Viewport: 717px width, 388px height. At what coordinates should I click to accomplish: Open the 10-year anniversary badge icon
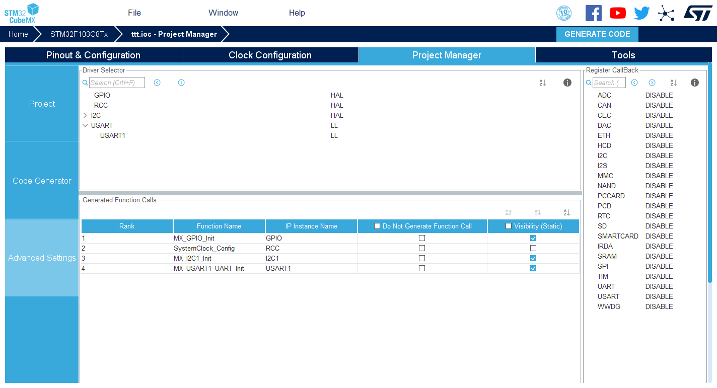pyautogui.click(x=564, y=13)
